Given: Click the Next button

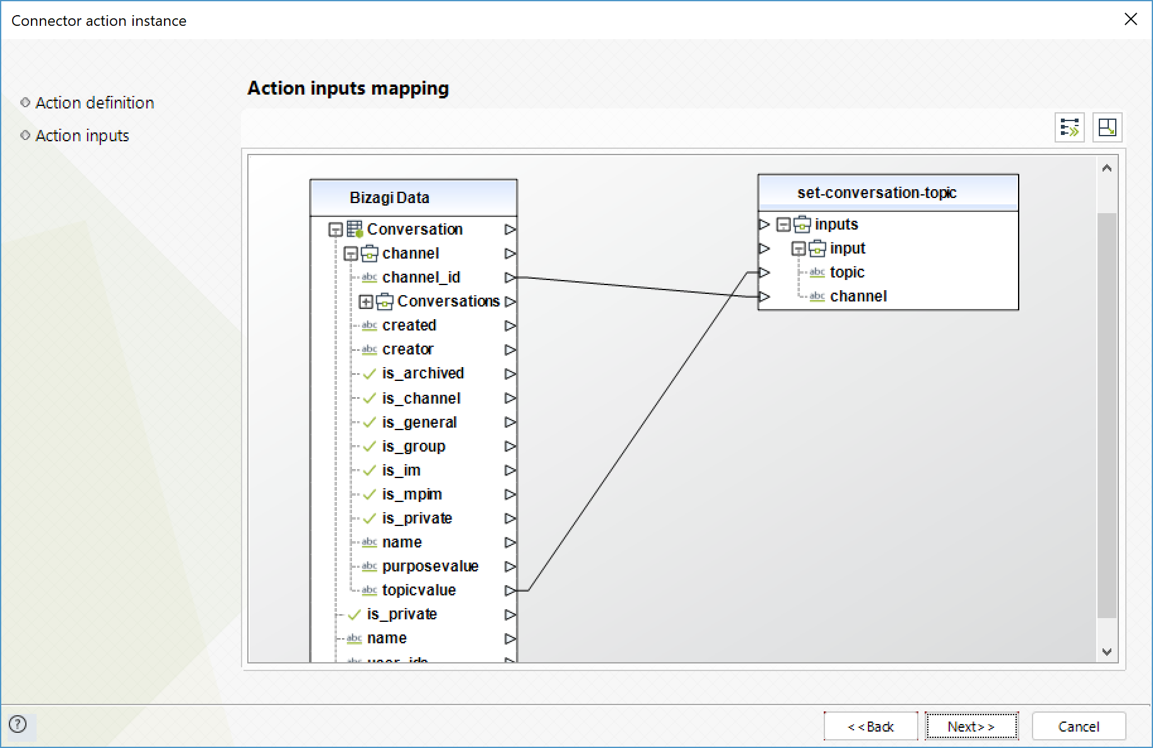Looking at the screenshot, I should coord(971,727).
